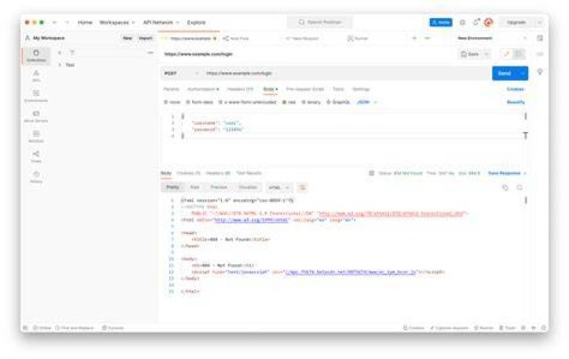
Task: Navigate forward with the header arrow
Action: coord(66,22)
